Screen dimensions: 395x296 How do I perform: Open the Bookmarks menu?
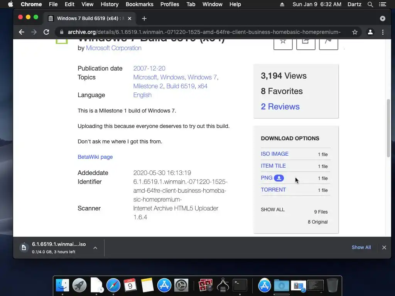click(139, 4)
